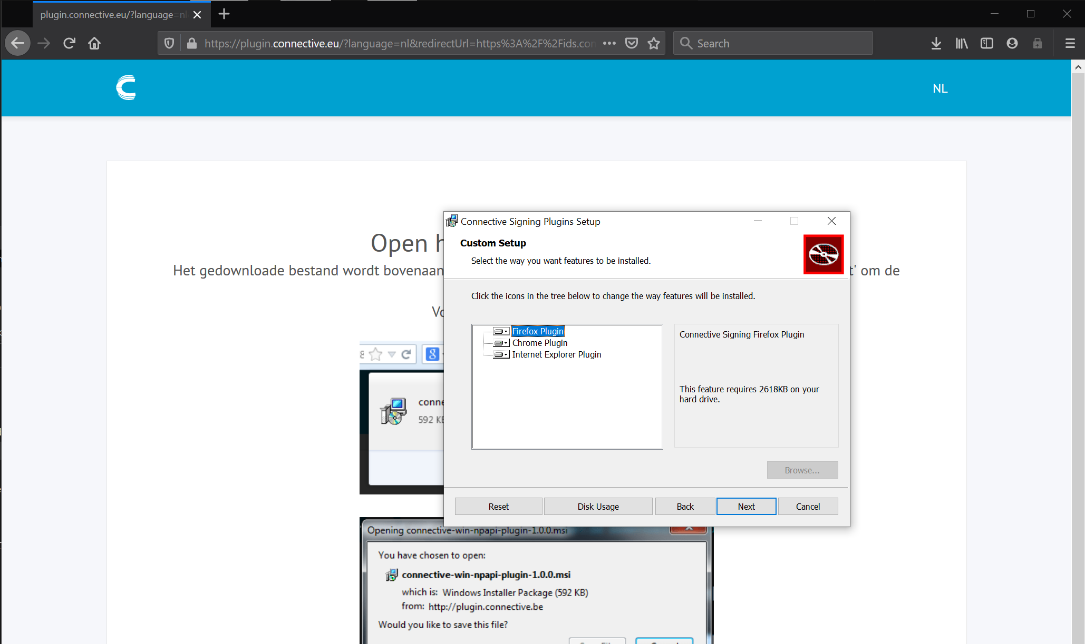The image size is (1085, 644).
Task: View site security padlock information
Action: click(192, 43)
